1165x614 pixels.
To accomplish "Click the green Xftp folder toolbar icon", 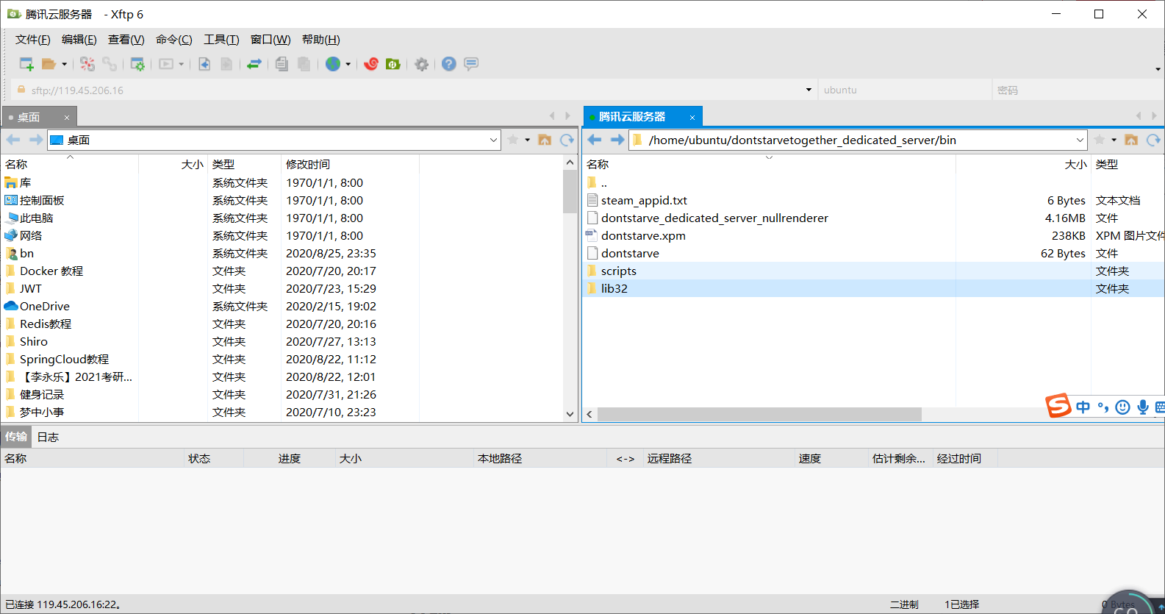I will [x=393, y=64].
